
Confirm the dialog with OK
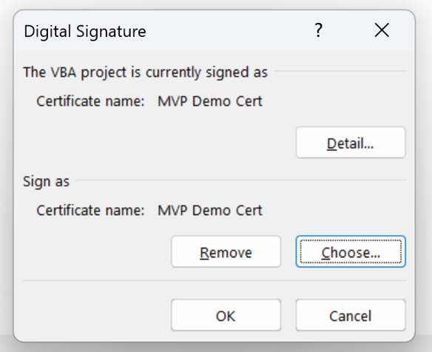tap(226, 315)
